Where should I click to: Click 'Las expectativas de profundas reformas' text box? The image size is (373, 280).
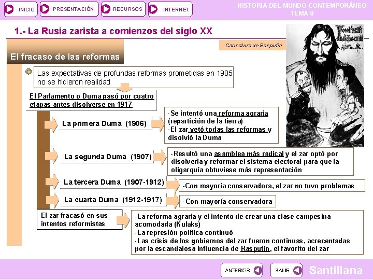click(134, 77)
